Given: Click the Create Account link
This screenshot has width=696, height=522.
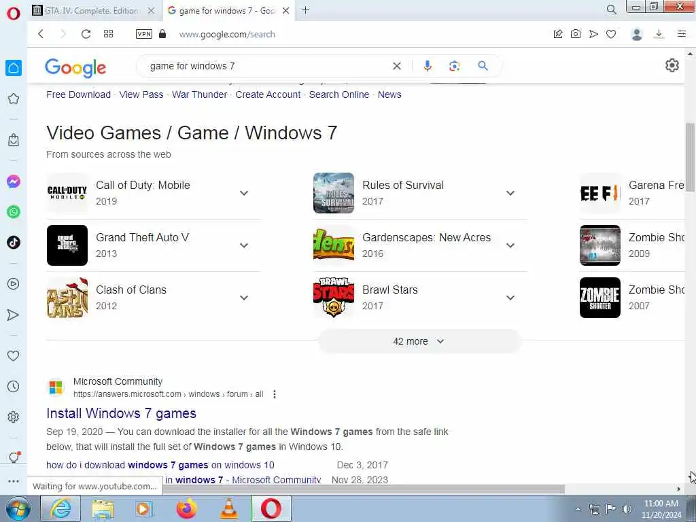Looking at the screenshot, I should point(268,94).
